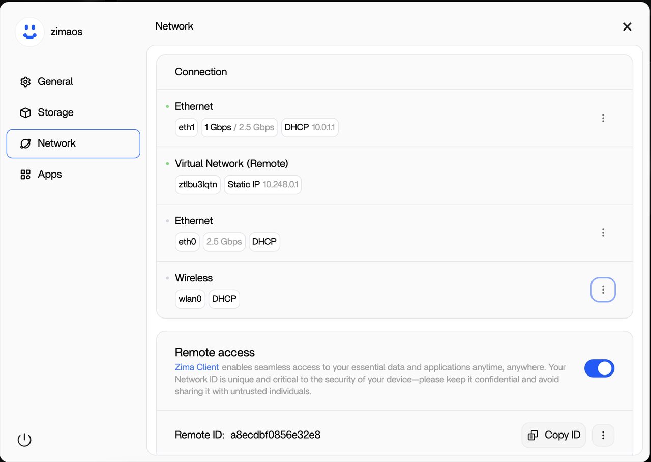Open Wireless wlan0 options menu
The image size is (651, 462).
[x=603, y=290]
